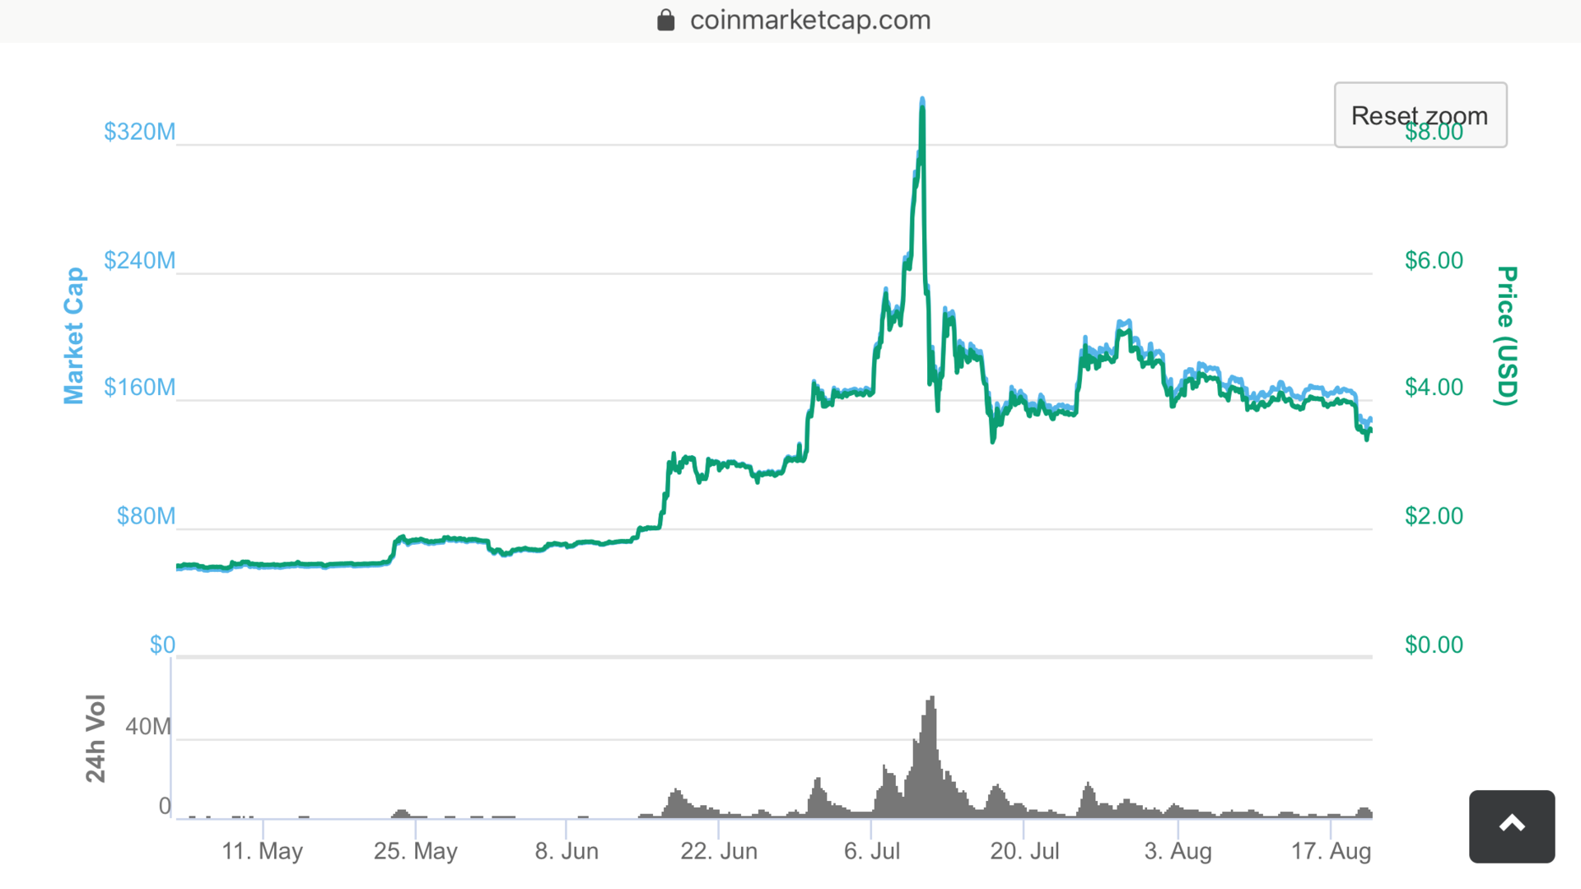Click the 20. Jul date label
This screenshot has width=1581, height=889.
pos(1025,851)
